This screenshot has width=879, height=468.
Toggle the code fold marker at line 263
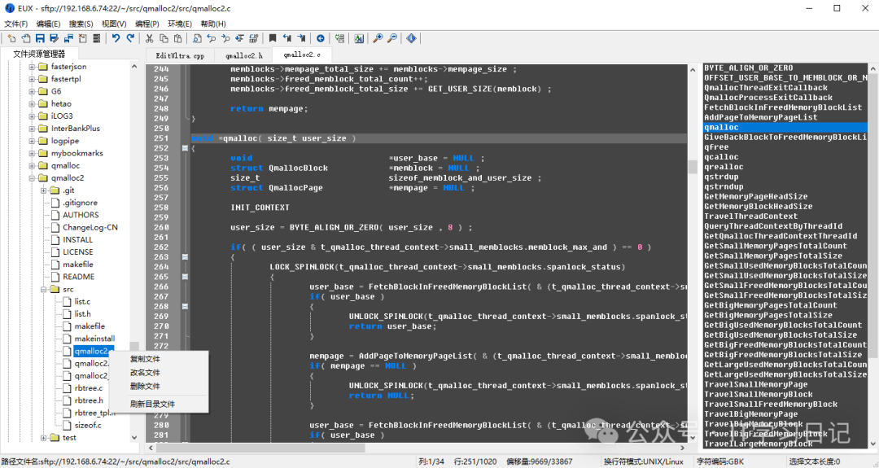coord(185,257)
